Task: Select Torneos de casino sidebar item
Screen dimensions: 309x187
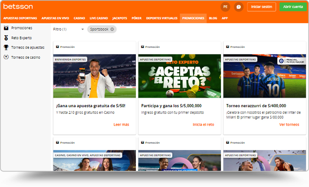Action: click(26, 57)
